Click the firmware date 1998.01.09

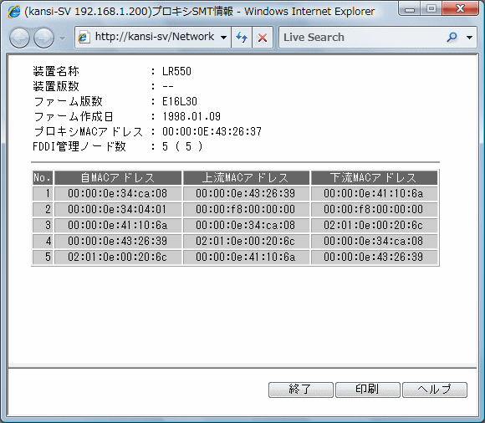coord(191,116)
